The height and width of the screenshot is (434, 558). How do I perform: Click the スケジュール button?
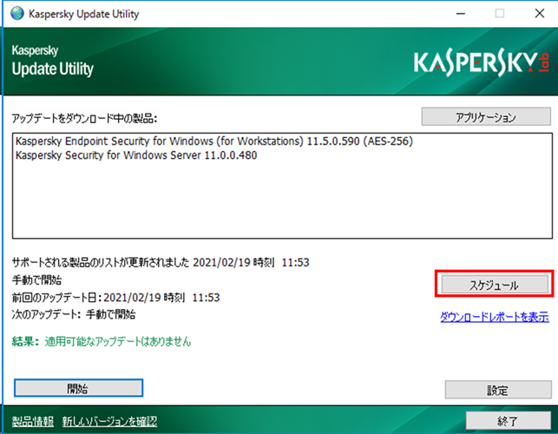click(495, 285)
